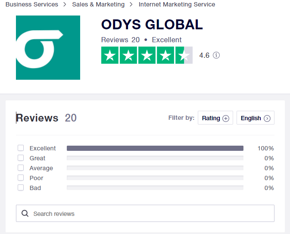Tick the Poor reviews checkbox

21,178
